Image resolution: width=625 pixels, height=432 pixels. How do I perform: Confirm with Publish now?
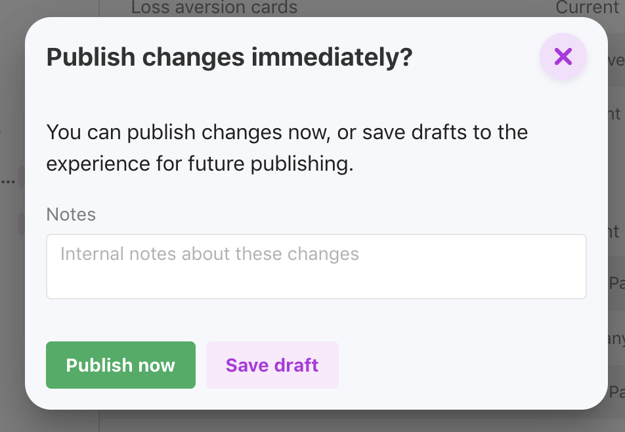click(121, 365)
